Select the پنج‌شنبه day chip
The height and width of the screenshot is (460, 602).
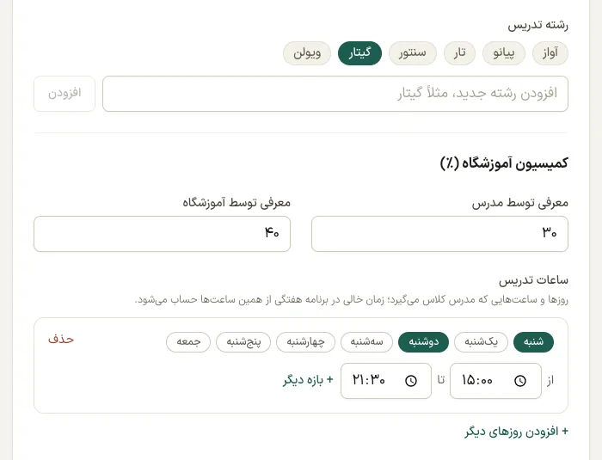[x=243, y=341]
